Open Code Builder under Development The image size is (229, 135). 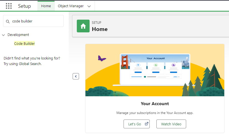coord(24,43)
